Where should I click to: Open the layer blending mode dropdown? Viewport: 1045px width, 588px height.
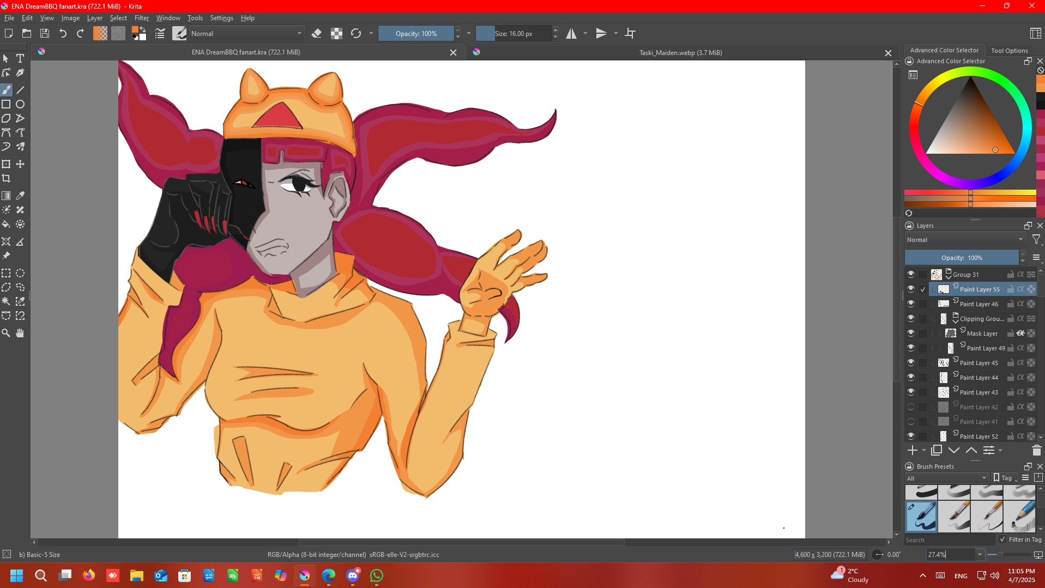click(x=965, y=240)
